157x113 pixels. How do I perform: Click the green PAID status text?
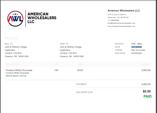pos(148,96)
